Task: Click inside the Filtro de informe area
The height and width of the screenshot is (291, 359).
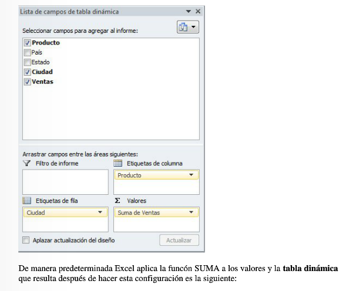Action: coord(65,182)
